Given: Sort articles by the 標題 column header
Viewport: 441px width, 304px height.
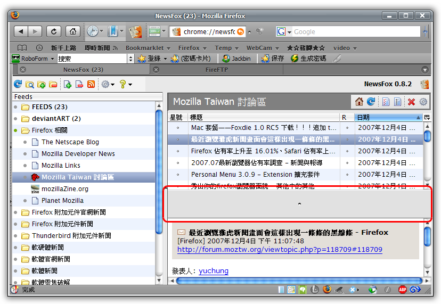Looking at the screenshot, I should click(264, 117).
